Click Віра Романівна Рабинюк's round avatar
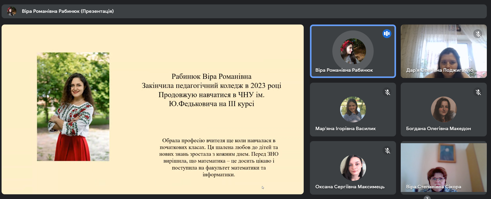This screenshot has width=491, height=199. 353,51
